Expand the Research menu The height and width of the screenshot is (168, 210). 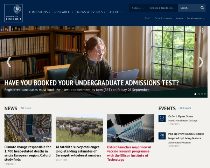pyautogui.click(x=64, y=12)
